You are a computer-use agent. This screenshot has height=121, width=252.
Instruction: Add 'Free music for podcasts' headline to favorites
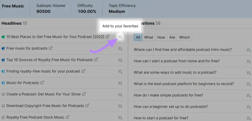[x=120, y=49]
